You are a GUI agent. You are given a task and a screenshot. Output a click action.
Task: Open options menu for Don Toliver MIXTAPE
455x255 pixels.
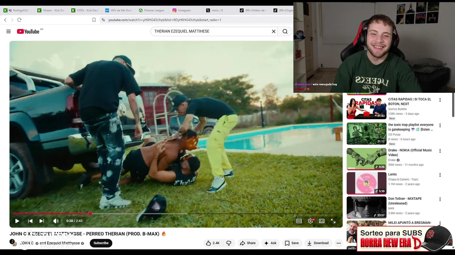(x=440, y=199)
